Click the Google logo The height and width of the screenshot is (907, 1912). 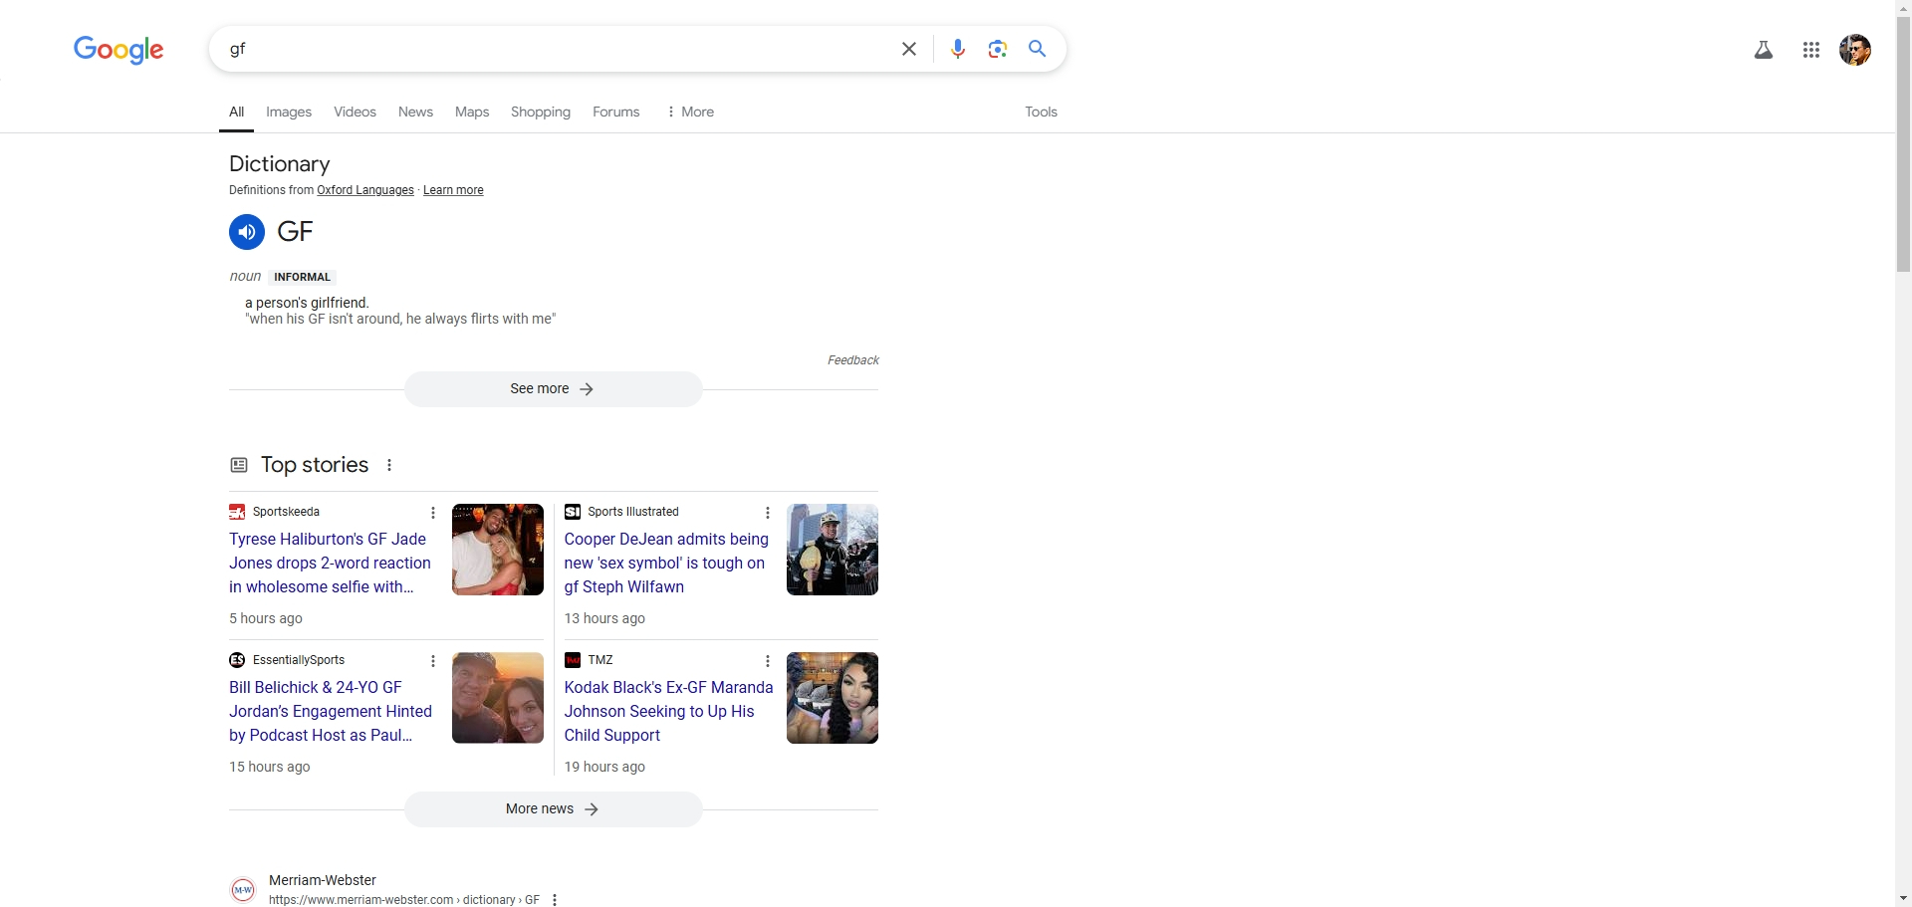(x=119, y=49)
